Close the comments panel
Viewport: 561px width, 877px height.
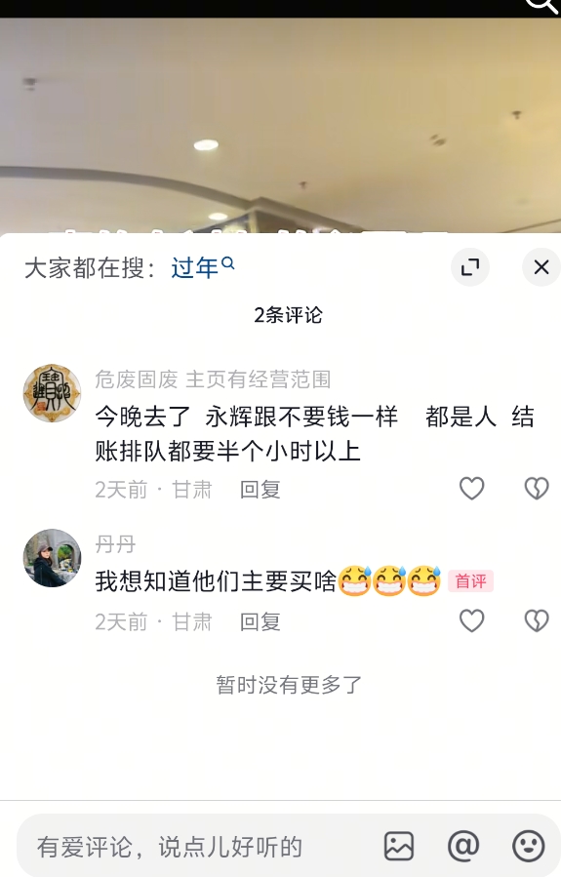pyautogui.click(x=541, y=267)
